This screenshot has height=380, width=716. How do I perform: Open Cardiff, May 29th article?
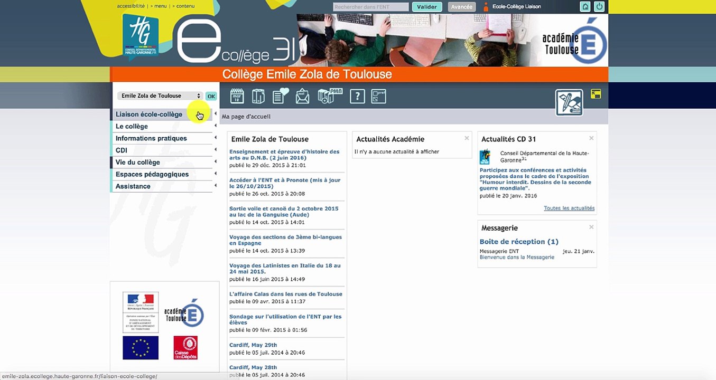tap(253, 345)
